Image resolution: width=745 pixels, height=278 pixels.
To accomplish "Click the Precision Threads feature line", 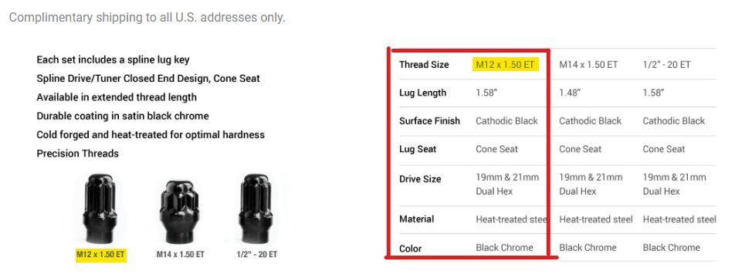I will (x=77, y=154).
